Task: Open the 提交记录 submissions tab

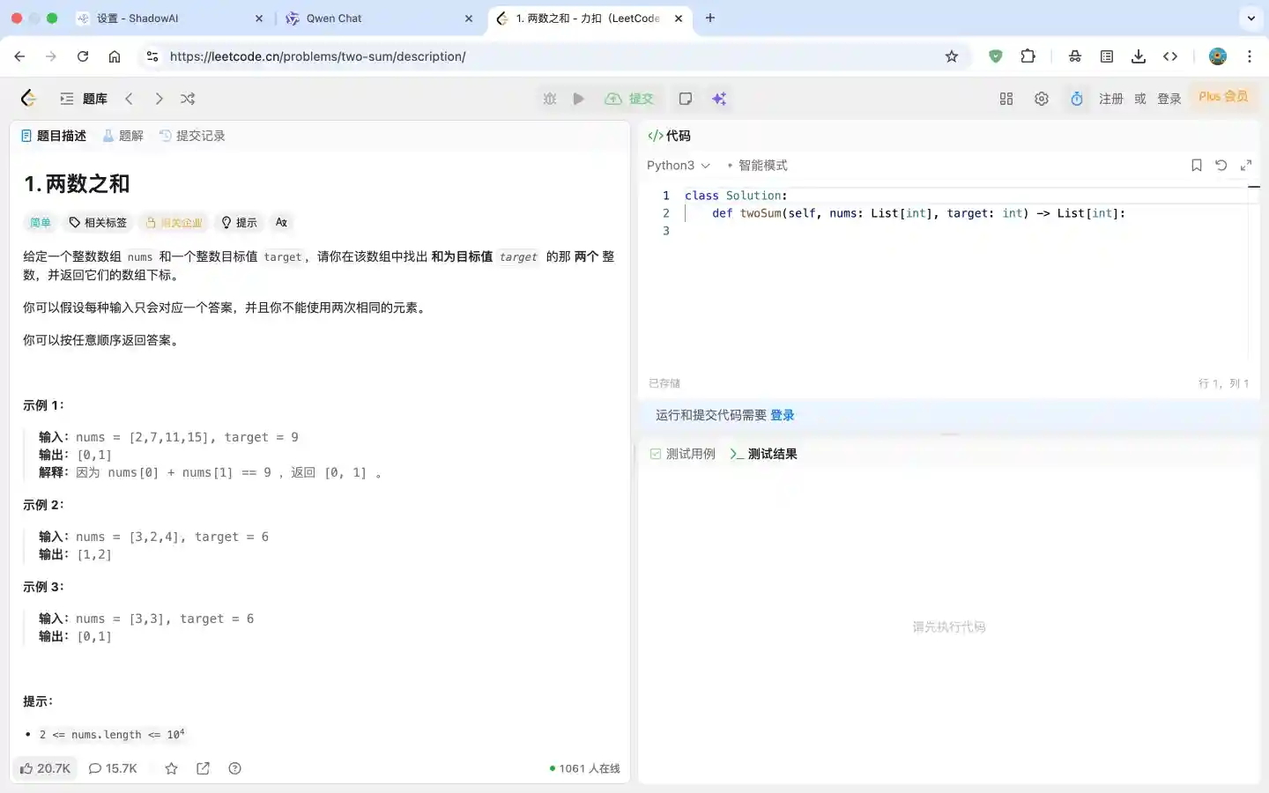Action: click(x=192, y=136)
